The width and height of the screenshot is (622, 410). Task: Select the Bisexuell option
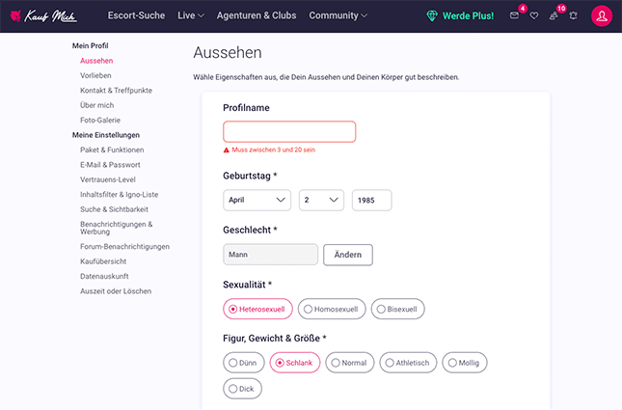[397, 310]
